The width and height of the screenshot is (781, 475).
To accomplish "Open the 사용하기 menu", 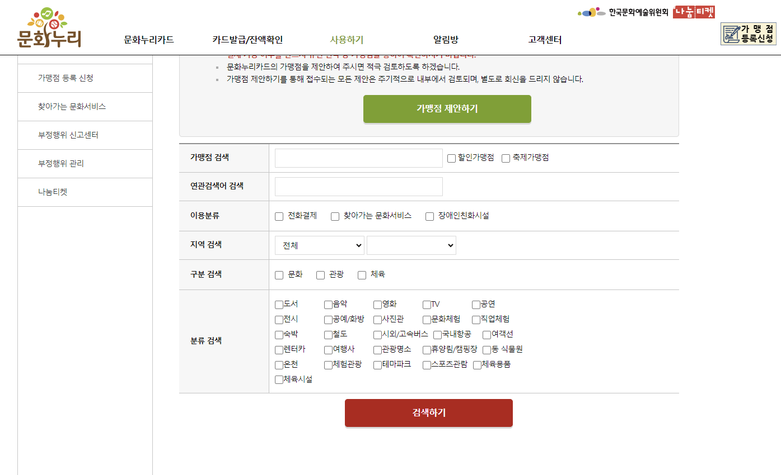I will point(347,40).
